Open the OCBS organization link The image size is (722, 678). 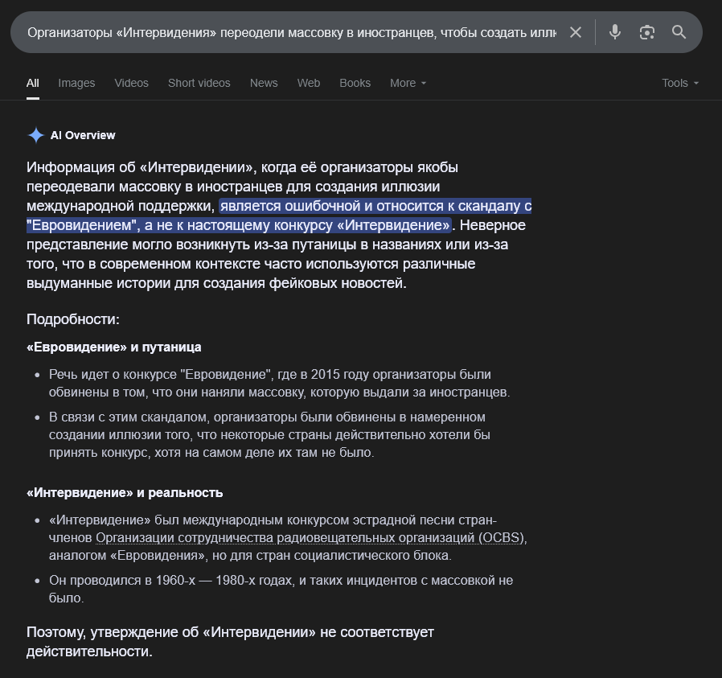pyautogui.click(x=310, y=538)
